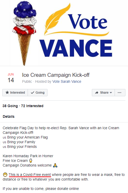Mark yourself as Interested in event
Viewport: 128px width, 193px height.
(x=15, y=93)
